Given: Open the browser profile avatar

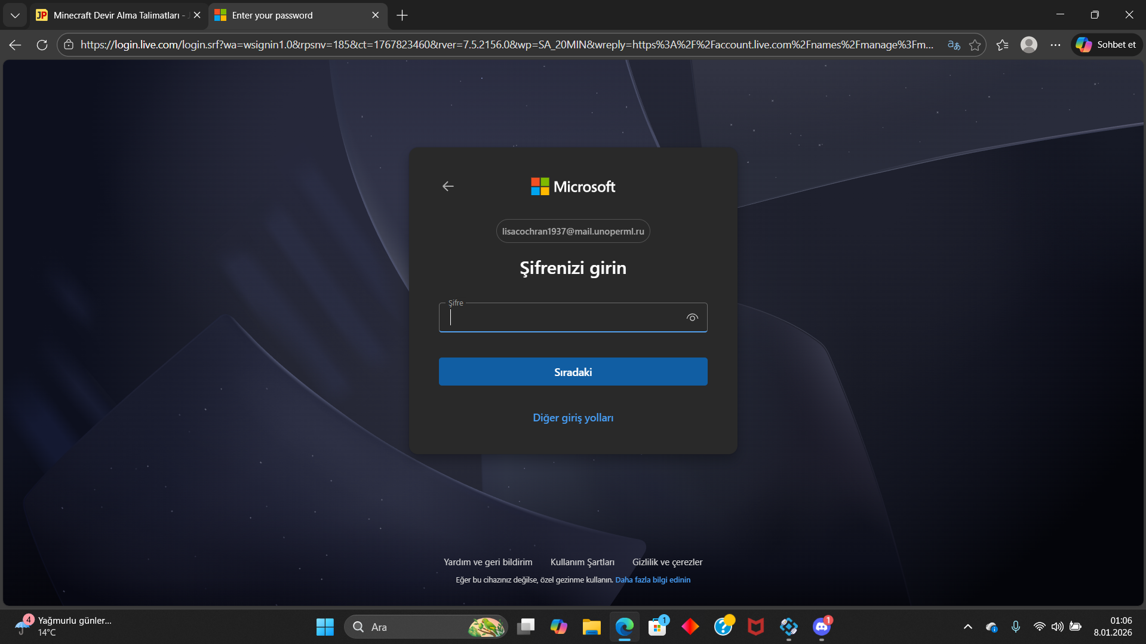Looking at the screenshot, I should point(1029,45).
